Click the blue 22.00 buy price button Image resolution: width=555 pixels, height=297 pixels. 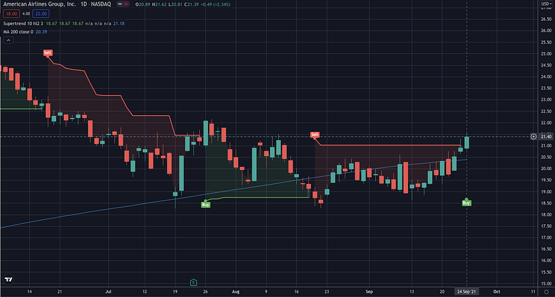[x=41, y=14]
